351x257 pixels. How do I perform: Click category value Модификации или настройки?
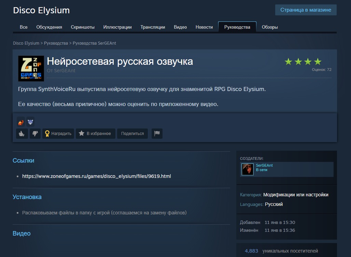click(296, 195)
